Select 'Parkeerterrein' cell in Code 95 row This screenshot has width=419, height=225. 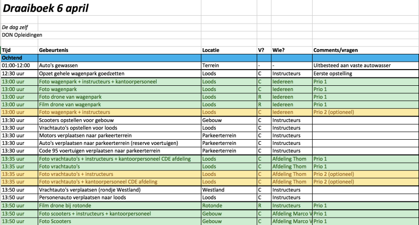[x=229, y=151]
